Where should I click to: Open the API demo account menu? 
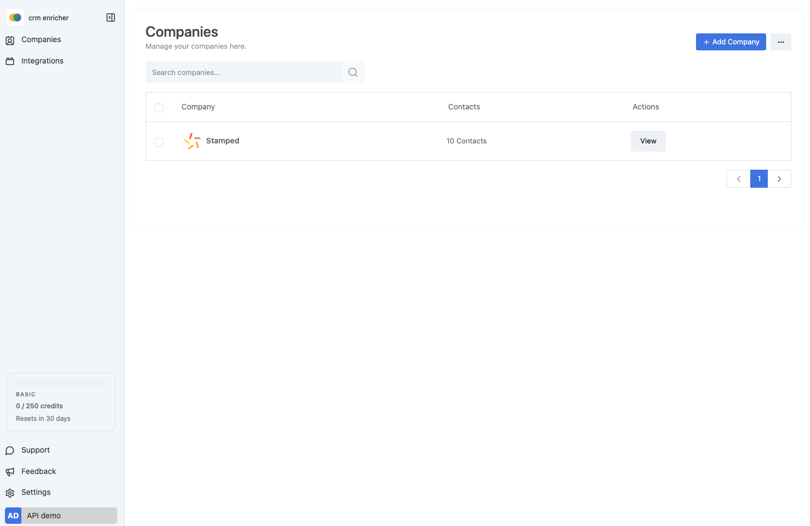(61, 516)
